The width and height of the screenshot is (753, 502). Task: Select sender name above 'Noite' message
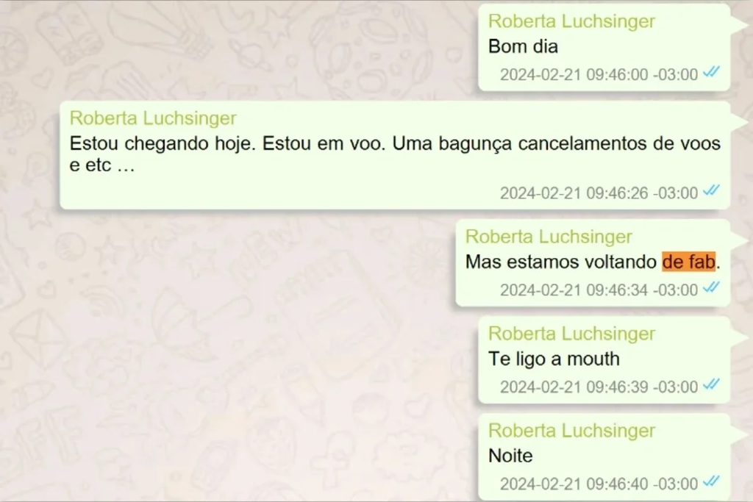pyautogui.click(x=571, y=431)
